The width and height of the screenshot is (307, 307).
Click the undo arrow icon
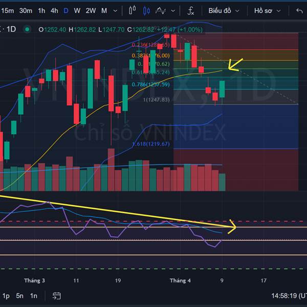pyautogui.click(x=299, y=11)
